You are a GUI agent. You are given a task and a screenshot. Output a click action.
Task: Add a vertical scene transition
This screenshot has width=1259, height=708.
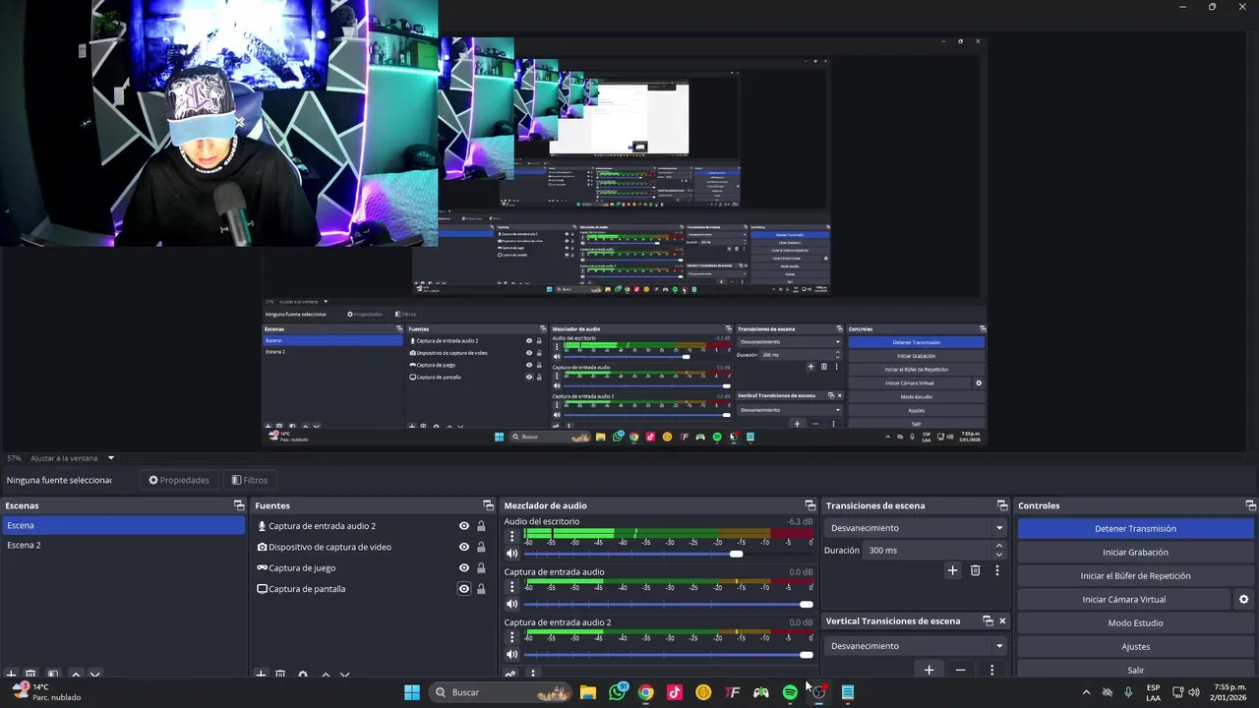(x=929, y=670)
